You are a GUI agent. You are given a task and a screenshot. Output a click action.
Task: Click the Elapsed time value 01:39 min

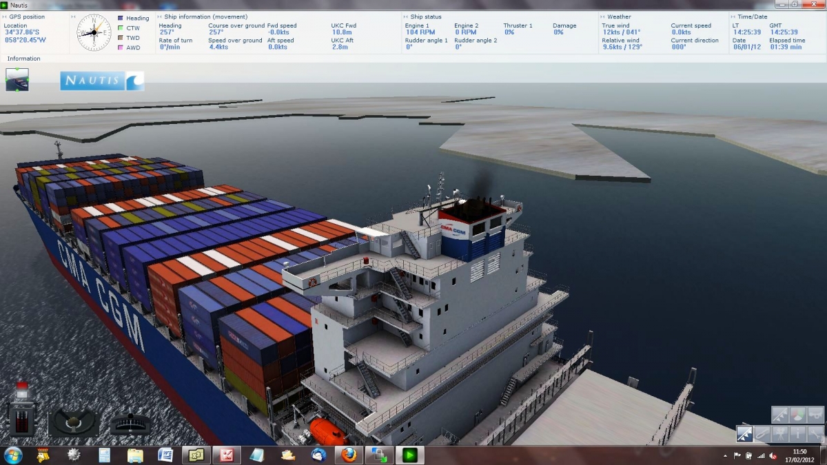pyautogui.click(x=786, y=47)
